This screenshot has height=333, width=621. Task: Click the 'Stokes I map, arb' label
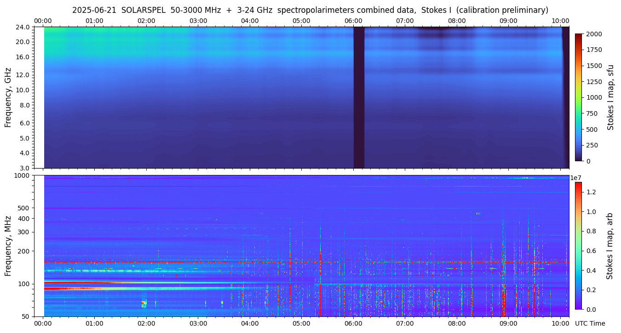[x=609, y=246]
